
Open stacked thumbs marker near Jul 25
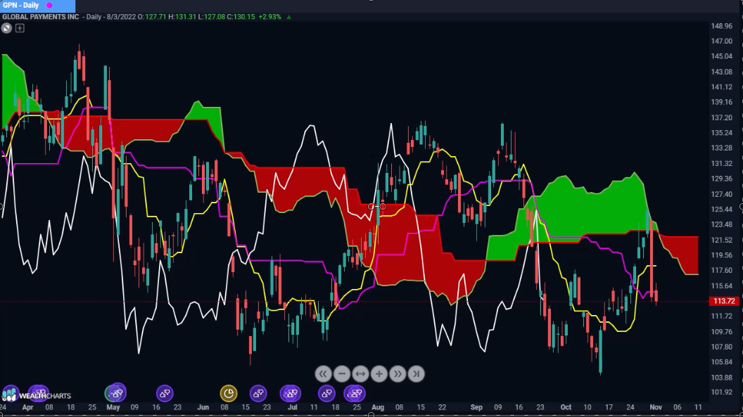click(x=355, y=393)
